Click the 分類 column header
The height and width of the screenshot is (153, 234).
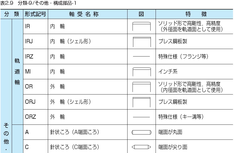pyautogui.click(x=12, y=14)
